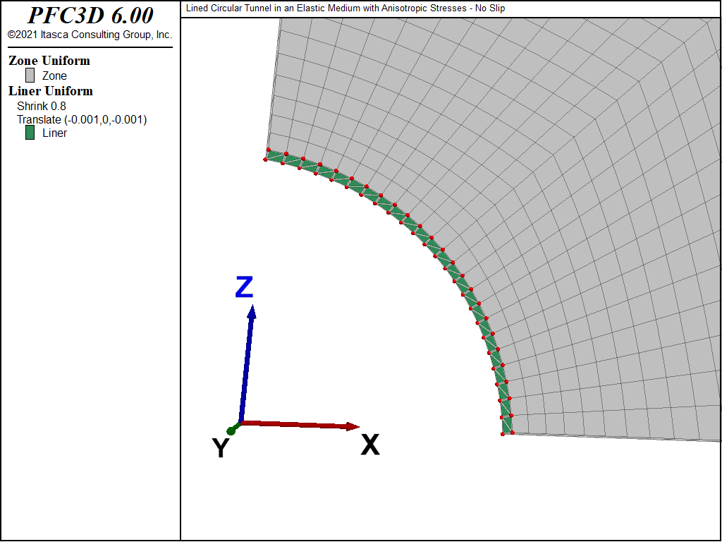Image resolution: width=722 pixels, height=542 pixels.
Task: Click the 'Zone' legend label text
Action: [x=54, y=76]
